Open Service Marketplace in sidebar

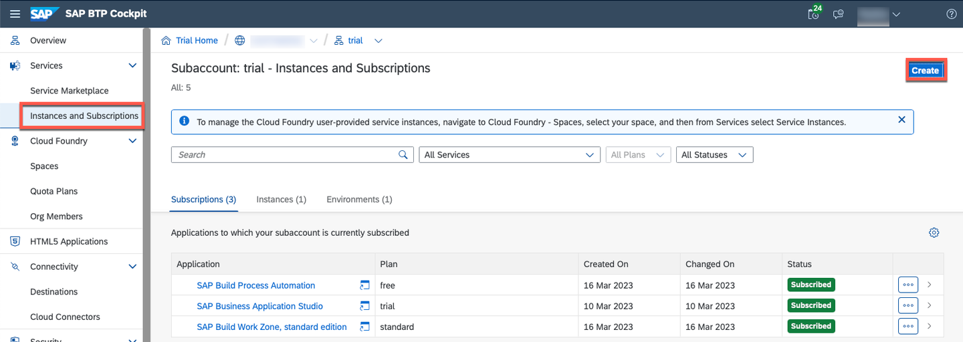pos(70,91)
